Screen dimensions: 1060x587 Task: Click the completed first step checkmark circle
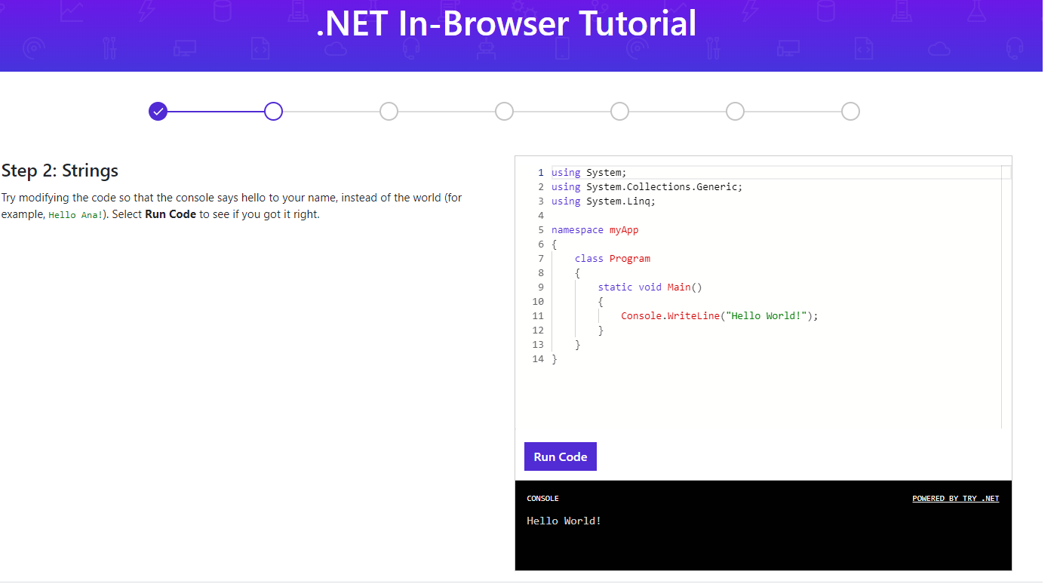[x=158, y=112]
